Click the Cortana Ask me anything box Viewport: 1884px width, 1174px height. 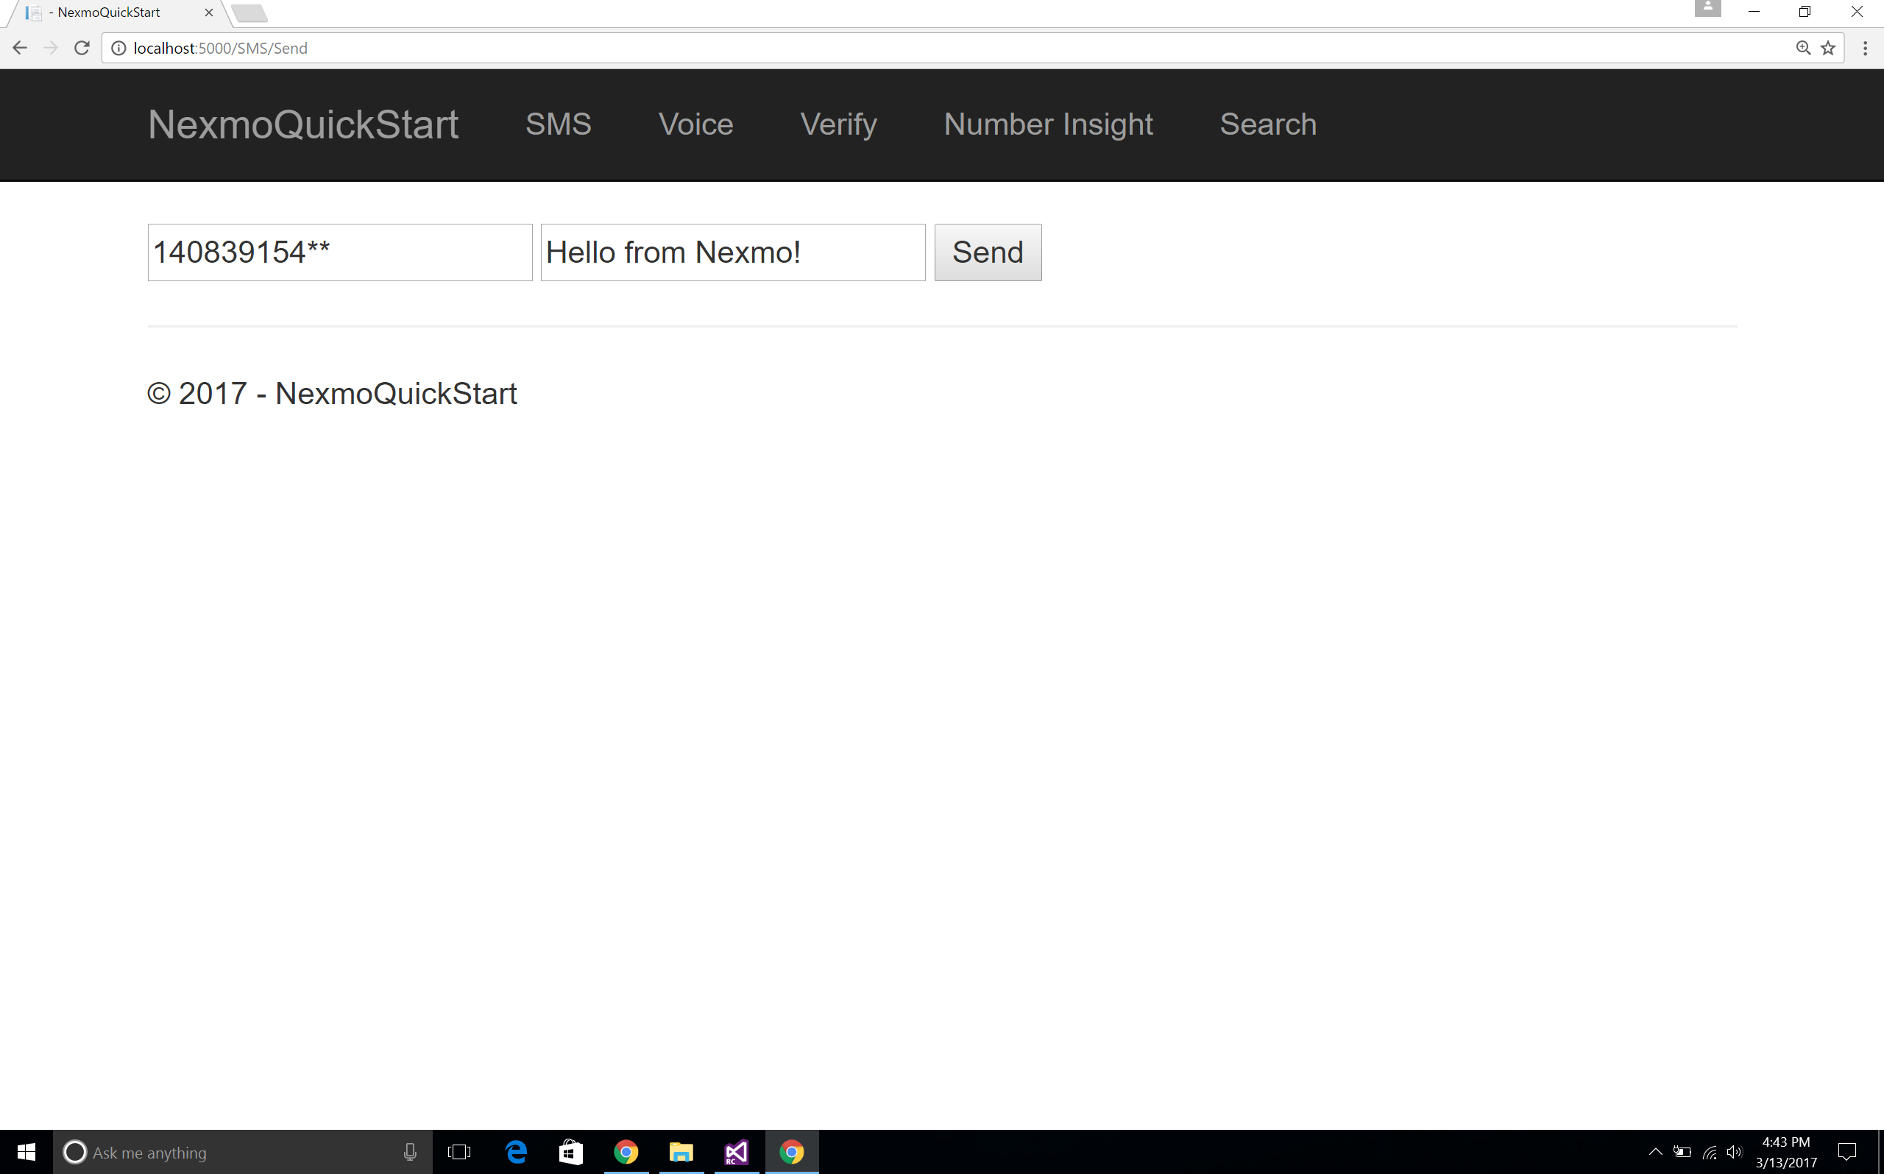[x=242, y=1152]
